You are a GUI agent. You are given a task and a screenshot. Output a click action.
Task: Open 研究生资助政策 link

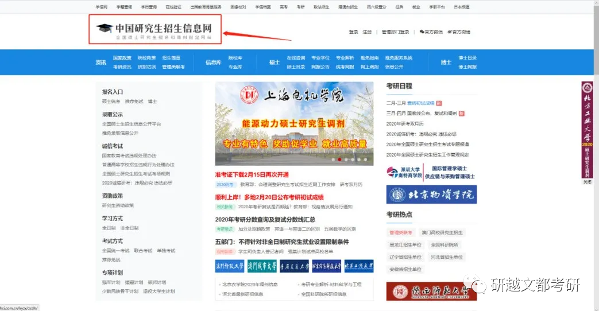point(118,205)
